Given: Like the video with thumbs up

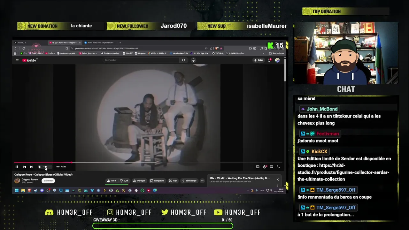Looking at the screenshot, I should click(112, 181).
